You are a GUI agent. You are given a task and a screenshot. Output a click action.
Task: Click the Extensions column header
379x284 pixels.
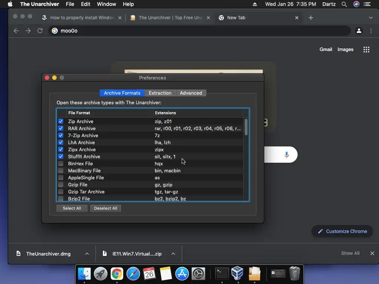pos(198,113)
